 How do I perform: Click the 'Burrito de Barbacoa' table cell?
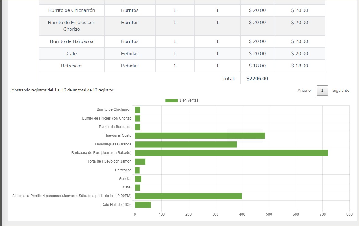(72, 41)
